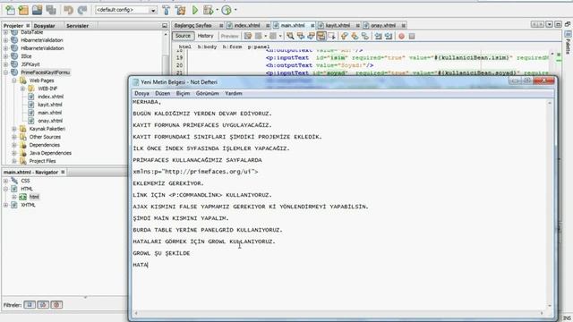
Task: Toggle the third Navigator filter button
Action: 56,304
